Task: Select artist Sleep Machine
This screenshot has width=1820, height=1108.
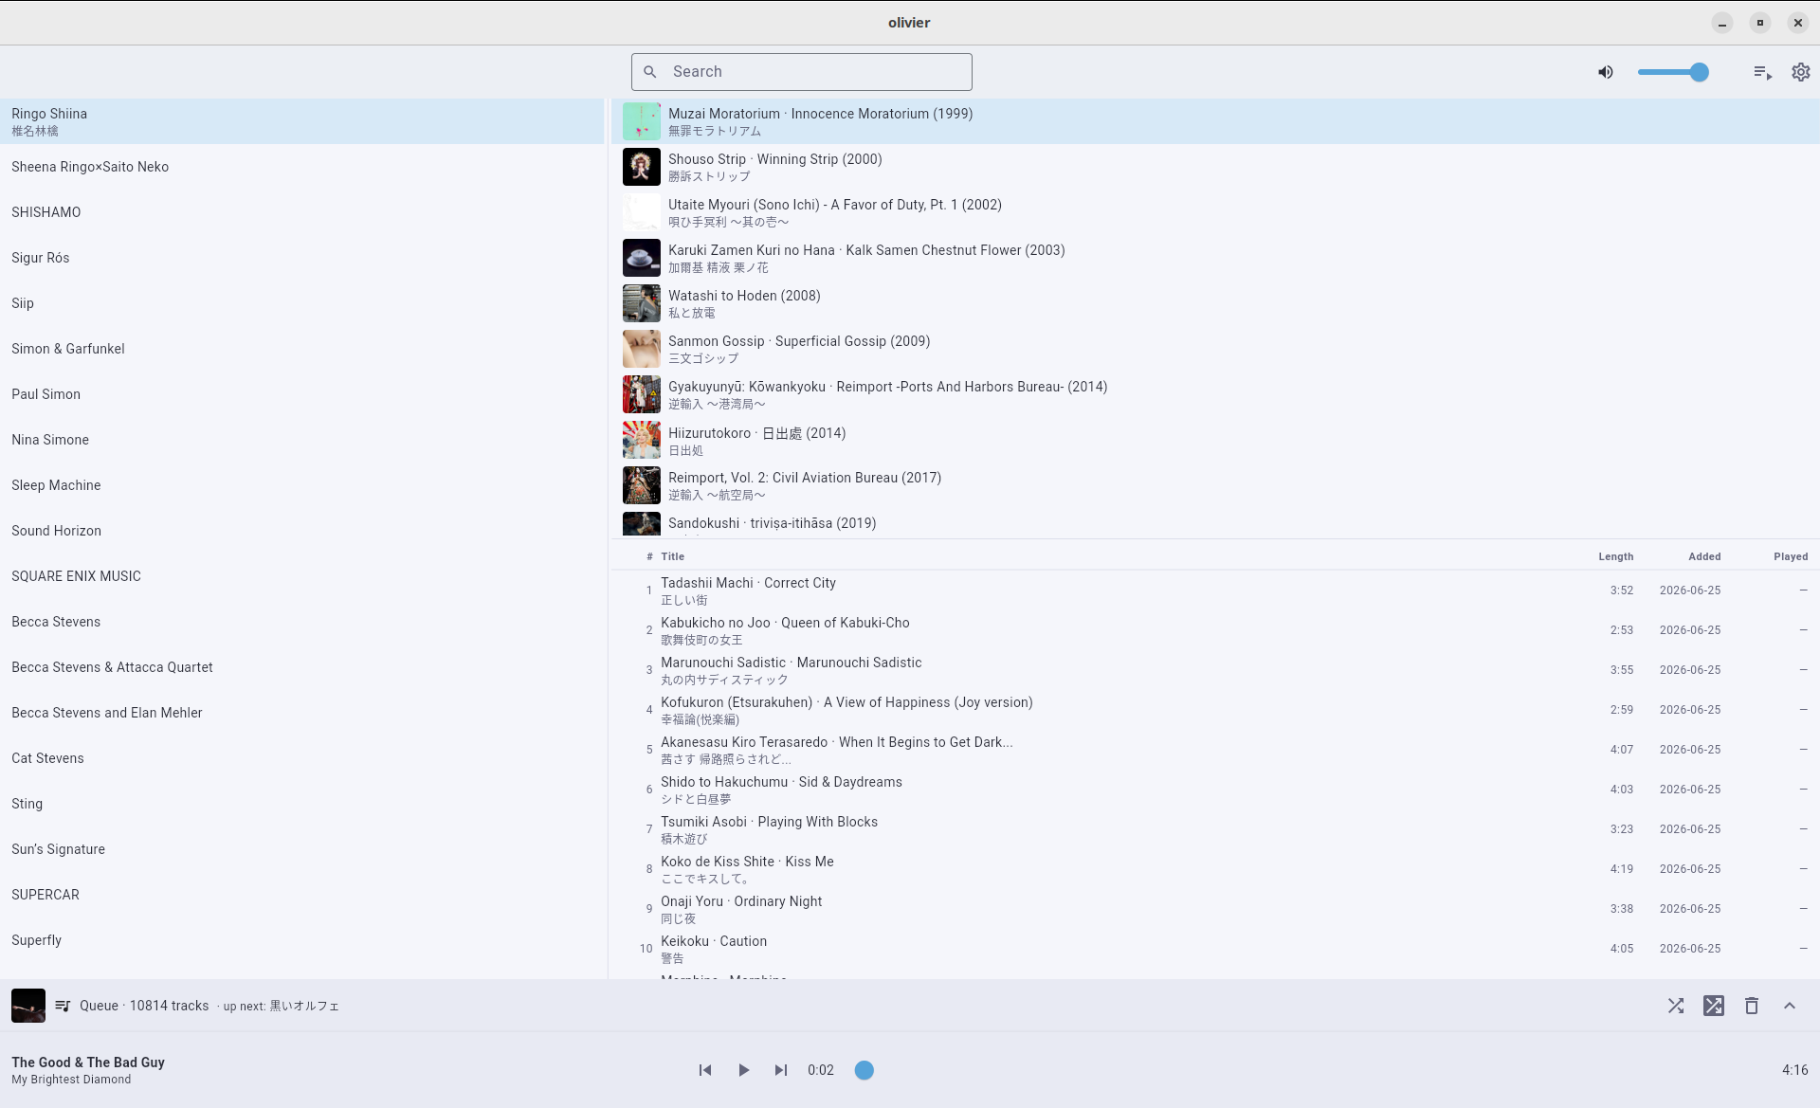Action: click(301, 485)
